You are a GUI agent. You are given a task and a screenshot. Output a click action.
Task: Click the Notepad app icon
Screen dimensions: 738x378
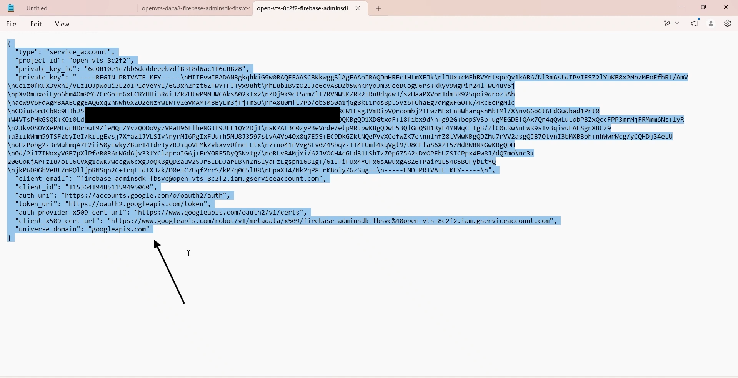tap(11, 8)
